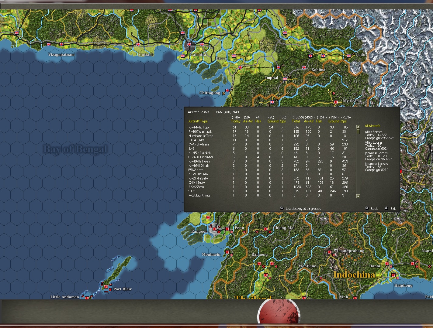Click the Kohima map label
The height and width of the screenshot is (328, 433).
[318, 70]
